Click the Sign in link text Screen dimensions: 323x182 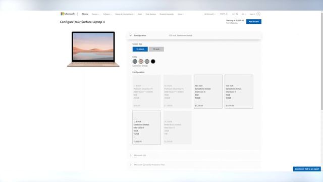coord(252,14)
